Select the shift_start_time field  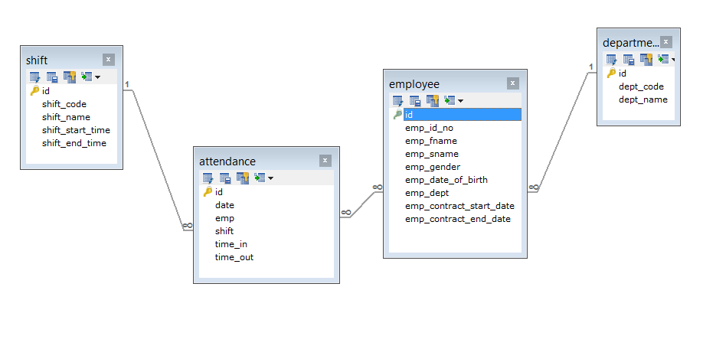coord(76,130)
